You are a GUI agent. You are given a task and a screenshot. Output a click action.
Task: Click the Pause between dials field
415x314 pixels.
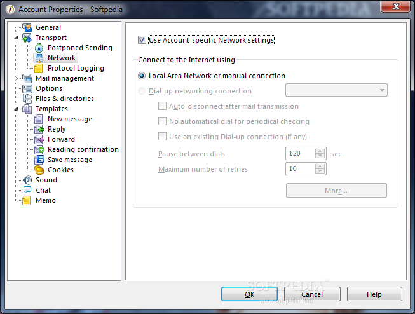pos(301,154)
